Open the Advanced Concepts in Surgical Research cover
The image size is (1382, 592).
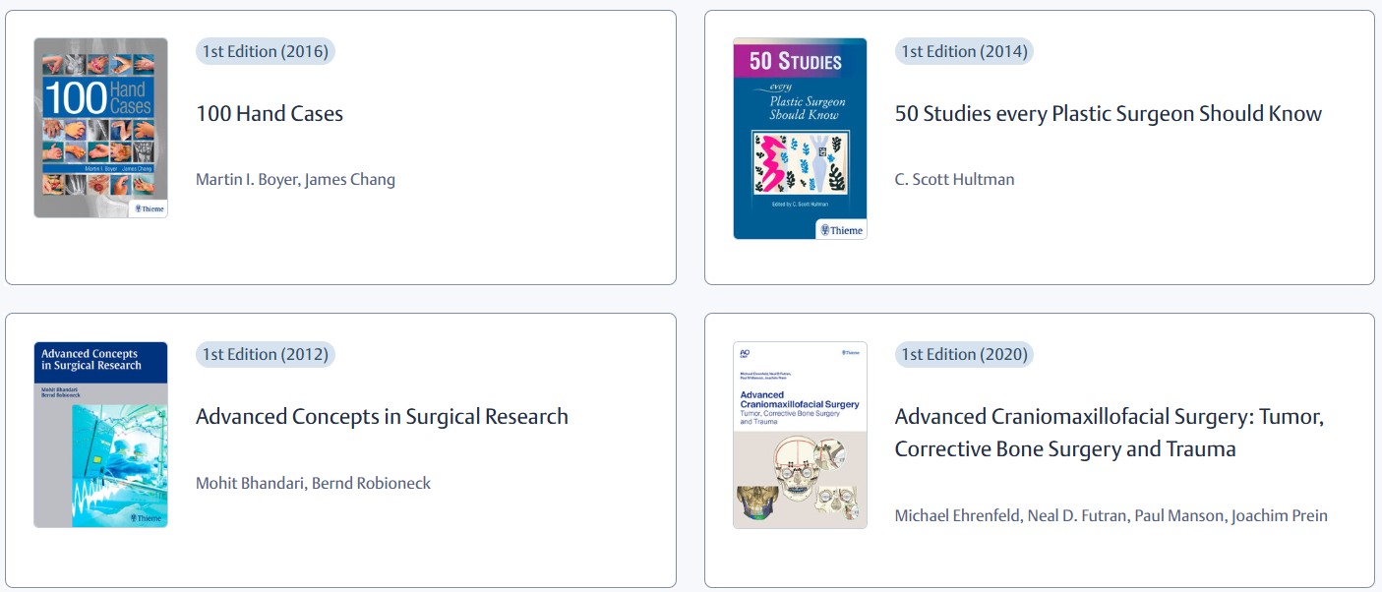click(100, 434)
